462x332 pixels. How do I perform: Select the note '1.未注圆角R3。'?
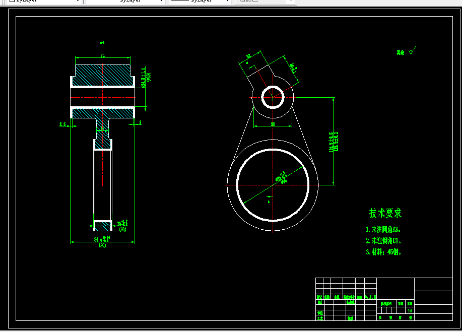pyautogui.click(x=383, y=230)
